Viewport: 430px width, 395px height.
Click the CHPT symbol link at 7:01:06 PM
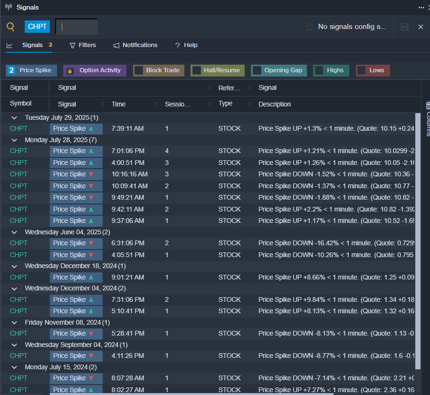pyautogui.click(x=19, y=151)
